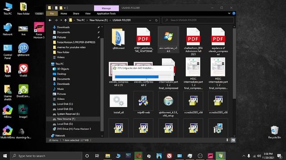Open the Share ribbon tab
Viewport: 286px width, 160px height.
pos(76,14)
